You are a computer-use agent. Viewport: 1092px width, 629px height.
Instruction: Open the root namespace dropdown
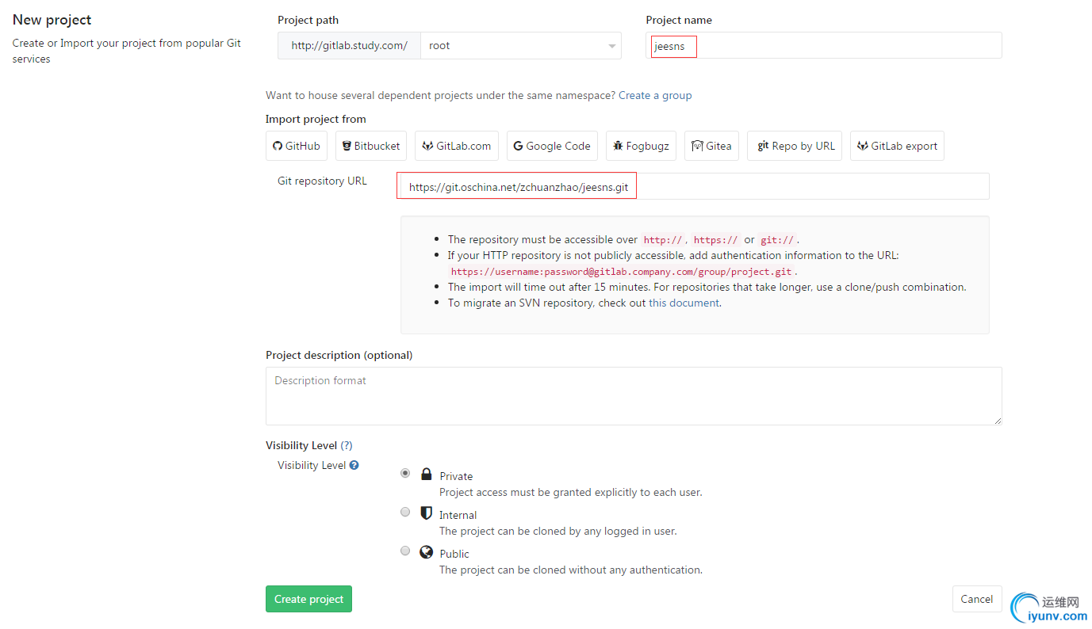(520, 46)
